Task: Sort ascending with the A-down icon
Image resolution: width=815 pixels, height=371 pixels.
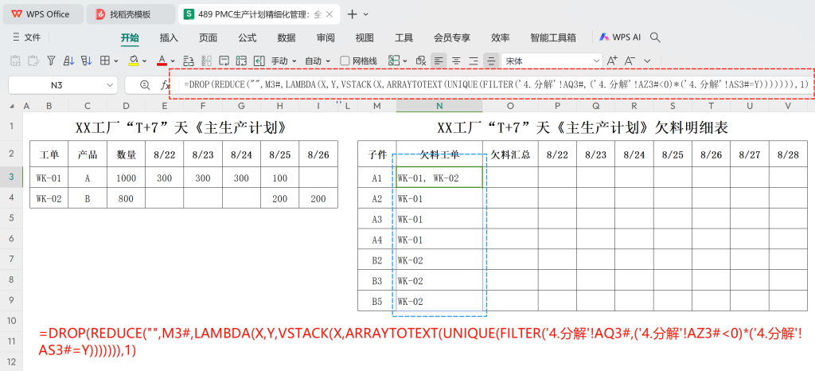Action: click(x=68, y=61)
